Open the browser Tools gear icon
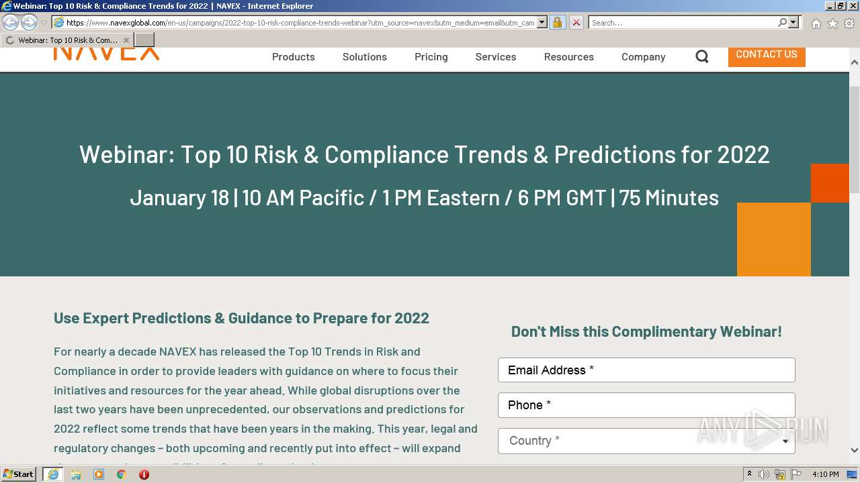Image resolution: width=860 pixels, height=483 pixels. click(849, 23)
